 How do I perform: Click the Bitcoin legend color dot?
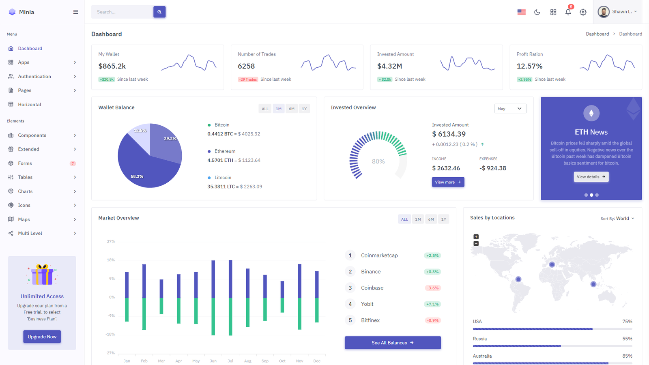pos(209,125)
